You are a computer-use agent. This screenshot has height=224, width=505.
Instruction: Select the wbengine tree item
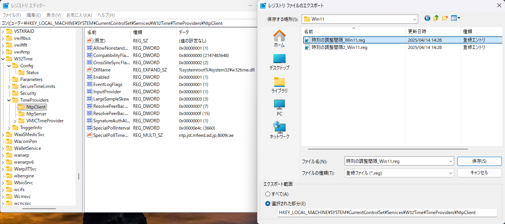(24, 176)
